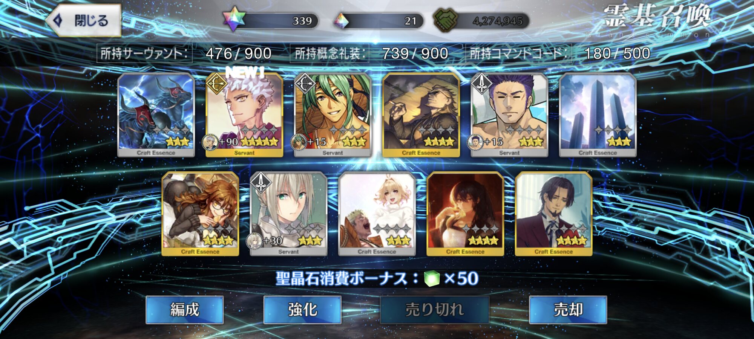Click the Saint Quartz fragment gem icon
Viewport: 754px width, 339px height.
click(x=341, y=21)
